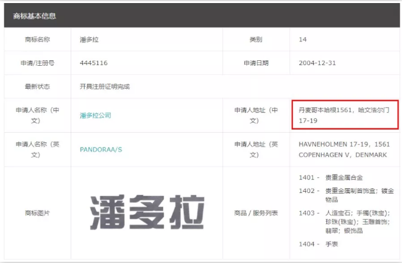Click the 商标图片 row label
402x263 pixels.
click(x=37, y=213)
